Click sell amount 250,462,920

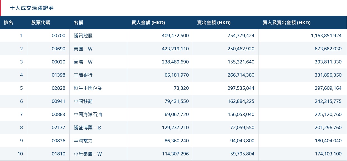pyautogui.click(x=241, y=49)
